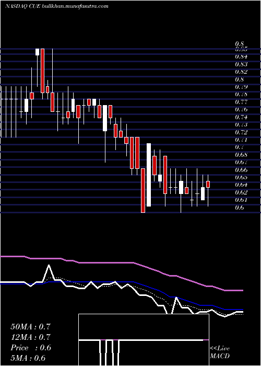
Task: Select the 0.62 price axis label
Action: pyautogui.click(x=241, y=192)
